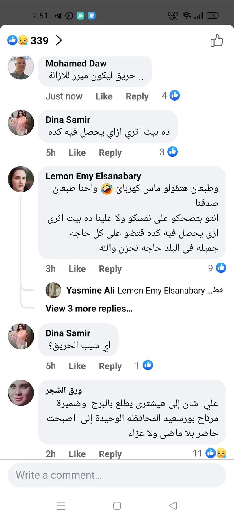Like Lemon Emy Elsanabary's comment
Image resolution: width=234 pixels, height=520 pixels.
pos(77,269)
